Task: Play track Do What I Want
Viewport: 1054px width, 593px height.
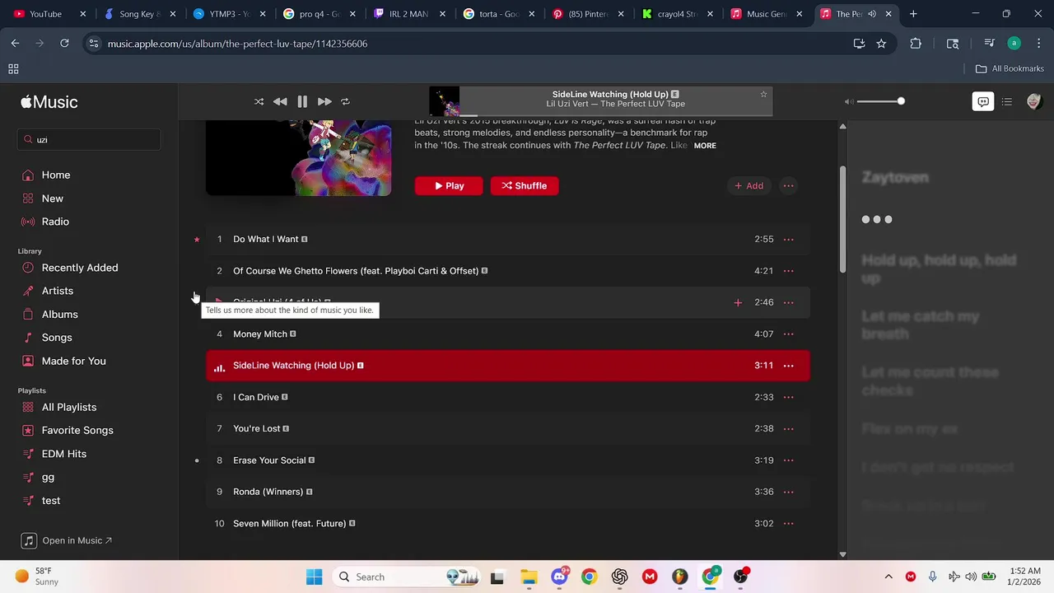Action: click(508, 240)
